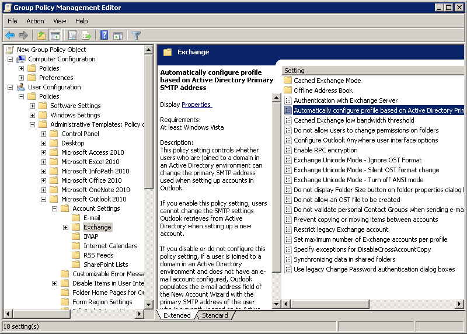Click the Cached Exchange Mode folder icon
467x334 pixels.
point(288,81)
